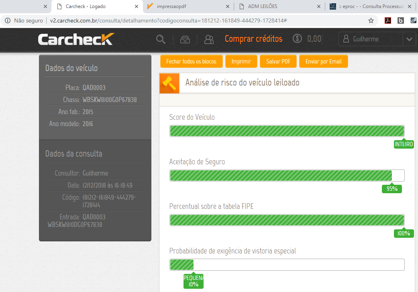
Task: Select the Data value 12/12/2018 às 16:18:49
Action: click(x=108, y=185)
